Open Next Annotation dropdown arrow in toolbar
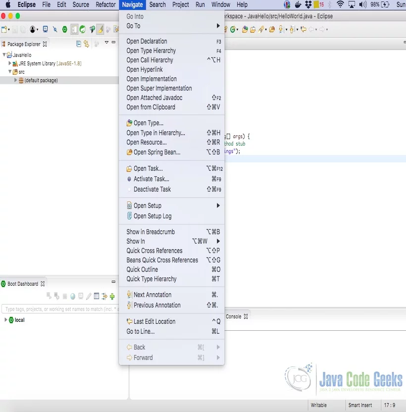The height and width of the screenshot is (412, 406). (286, 30)
